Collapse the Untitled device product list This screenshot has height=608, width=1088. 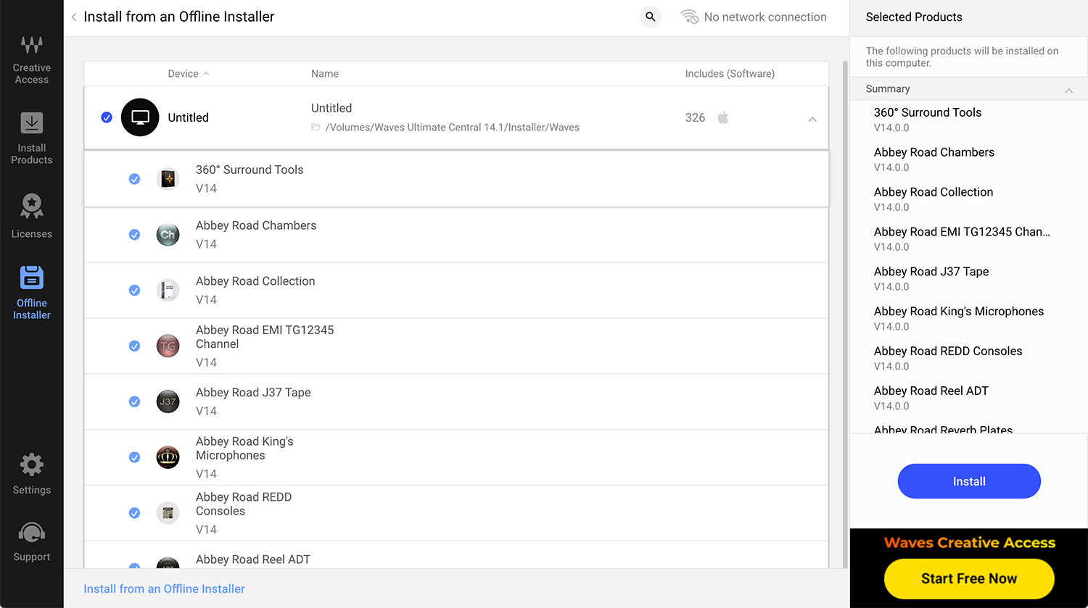coord(812,119)
